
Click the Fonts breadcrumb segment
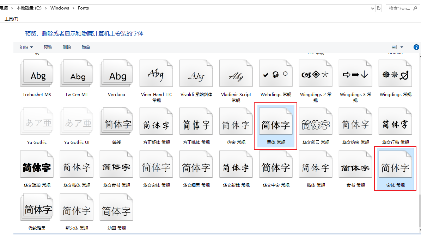83,8
